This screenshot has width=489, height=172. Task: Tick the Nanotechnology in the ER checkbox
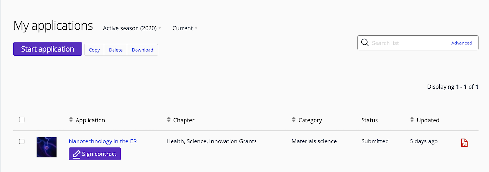(x=22, y=141)
